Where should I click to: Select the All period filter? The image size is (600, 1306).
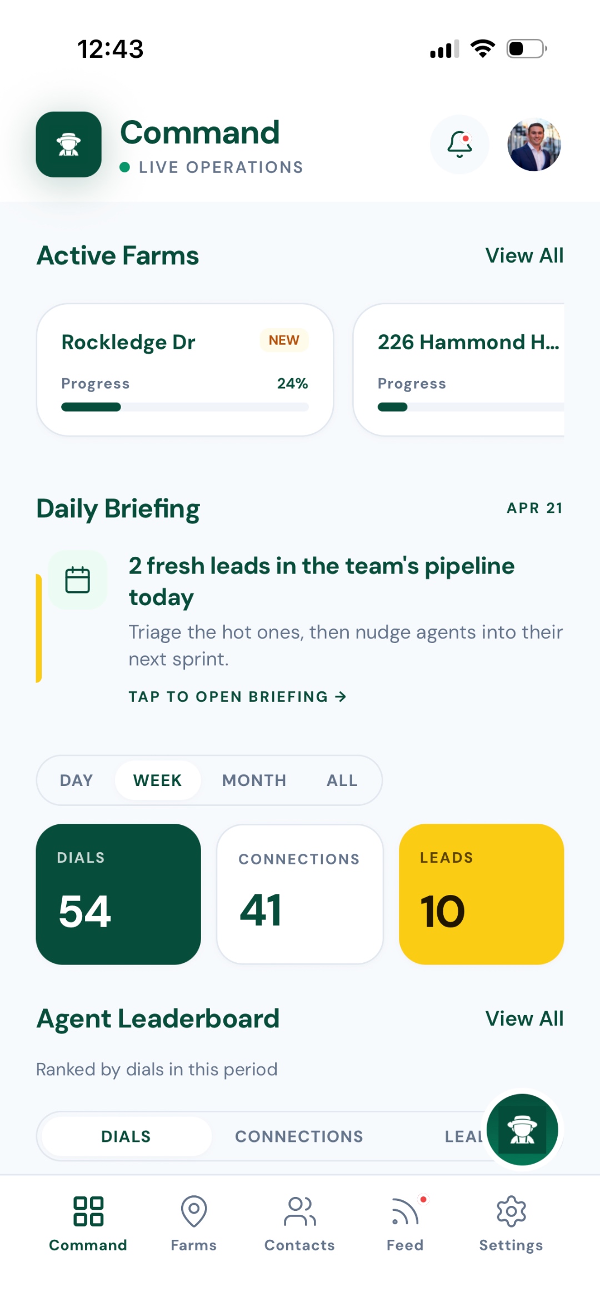point(342,780)
